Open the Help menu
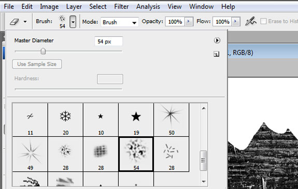This screenshot has width=298, height=189. pyautogui.click(x=228, y=7)
